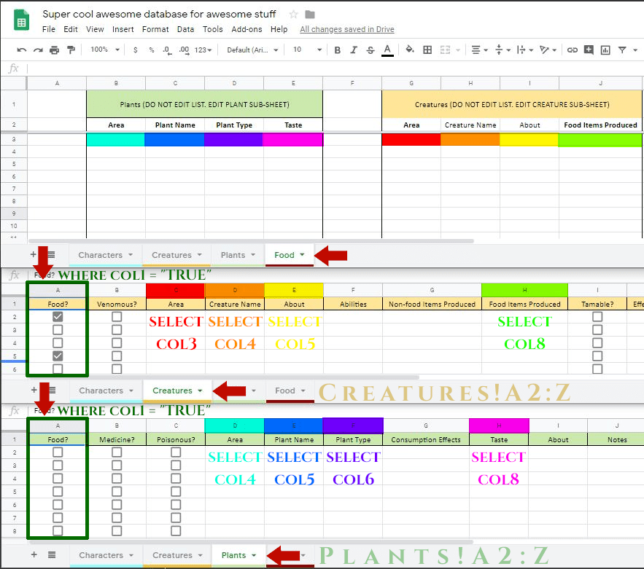Click 'All changes saved in Drive' link
Screen dimensions: 644x569
(x=347, y=30)
